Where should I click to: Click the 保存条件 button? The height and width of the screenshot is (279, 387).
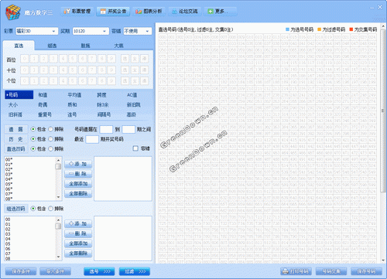21,271
